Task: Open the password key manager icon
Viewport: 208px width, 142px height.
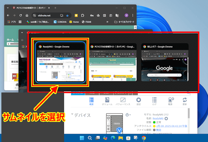Action: pos(92,16)
